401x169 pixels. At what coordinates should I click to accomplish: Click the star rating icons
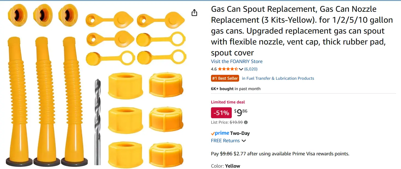point(228,69)
